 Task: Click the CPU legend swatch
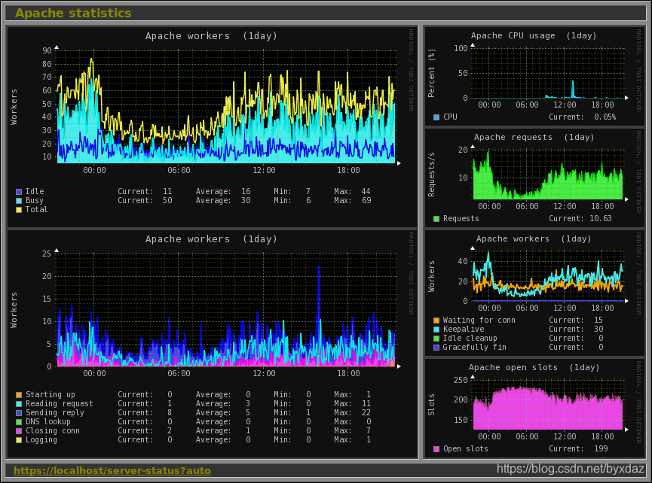click(436, 117)
